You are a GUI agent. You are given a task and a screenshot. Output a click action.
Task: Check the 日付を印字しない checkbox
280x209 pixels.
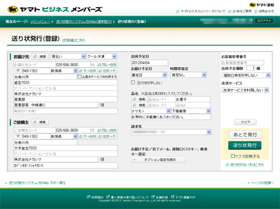[133, 83]
